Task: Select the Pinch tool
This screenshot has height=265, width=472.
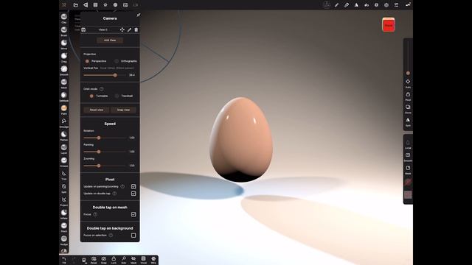Action: coord(64,227)
